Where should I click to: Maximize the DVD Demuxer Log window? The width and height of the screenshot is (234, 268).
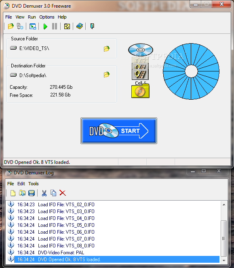(x=204, y=171)
